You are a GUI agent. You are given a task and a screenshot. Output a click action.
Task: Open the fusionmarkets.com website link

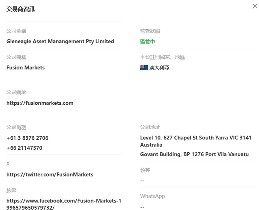pos(40,103)
